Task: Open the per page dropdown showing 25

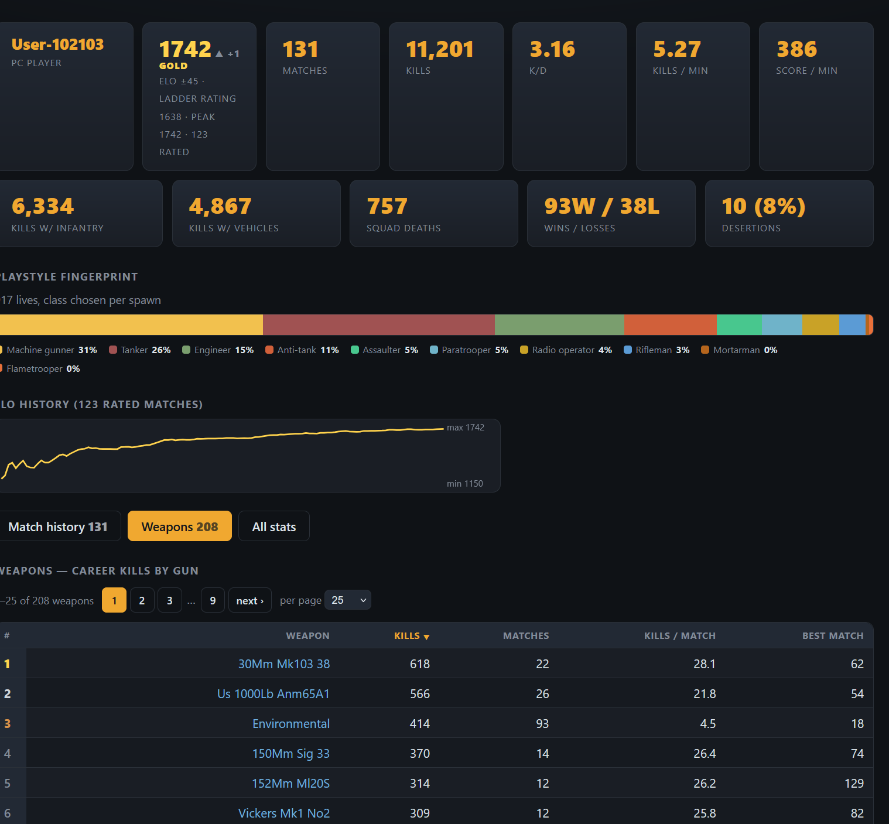Action: (348, 600)
